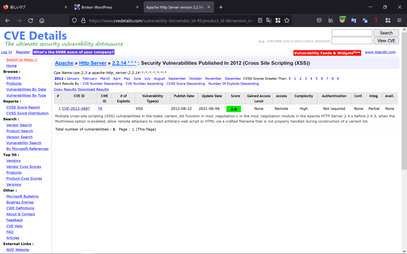Open Vulnerabilities By Date in sidebar
Image resolution: width=407 pixels, height=254 pixels.
(x=26, y=89)
